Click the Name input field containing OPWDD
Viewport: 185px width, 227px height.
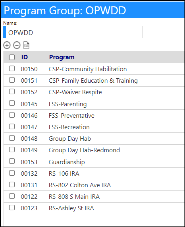pos(73,32)
